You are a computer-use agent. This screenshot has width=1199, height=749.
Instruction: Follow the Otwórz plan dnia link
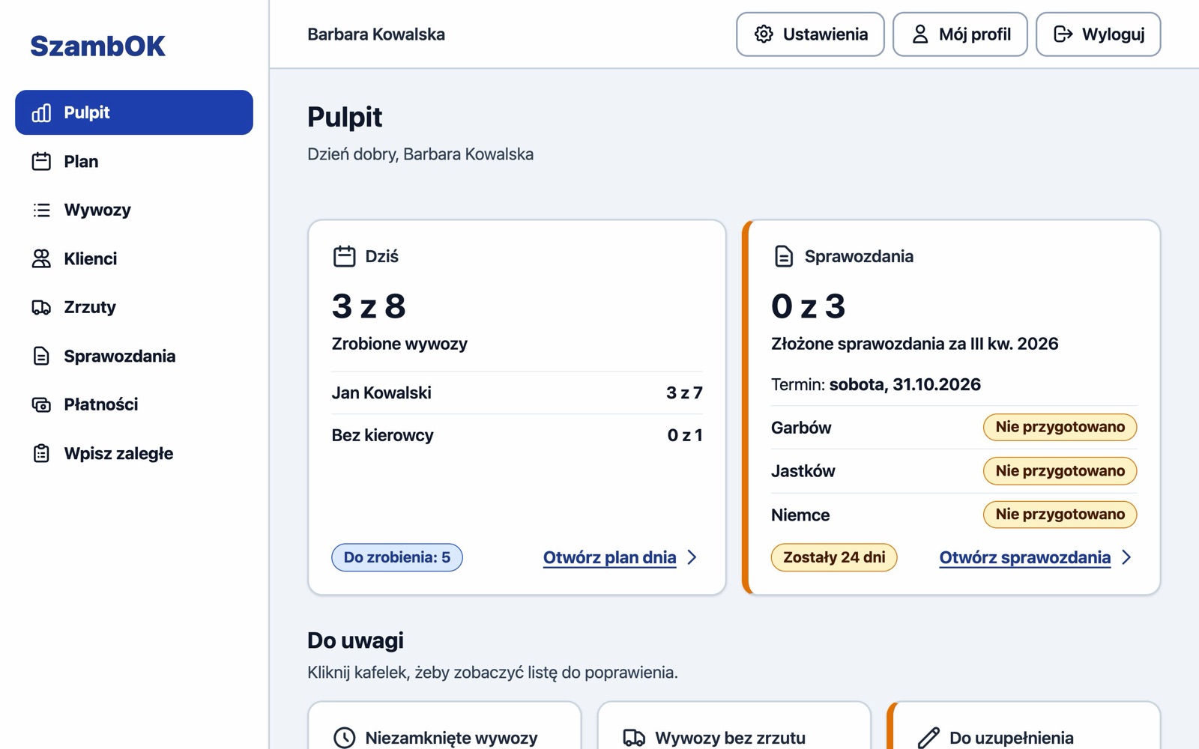[x=609, y=557]
